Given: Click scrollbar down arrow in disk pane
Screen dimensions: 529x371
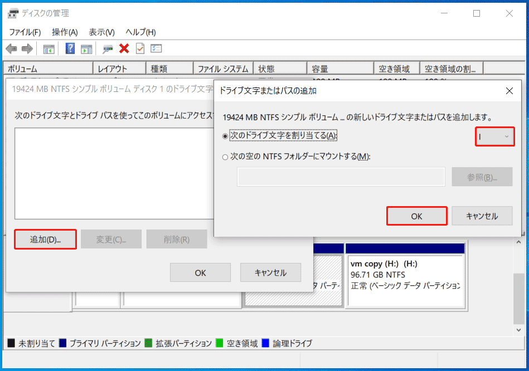Looking at the screenshot, I should 518,330.
